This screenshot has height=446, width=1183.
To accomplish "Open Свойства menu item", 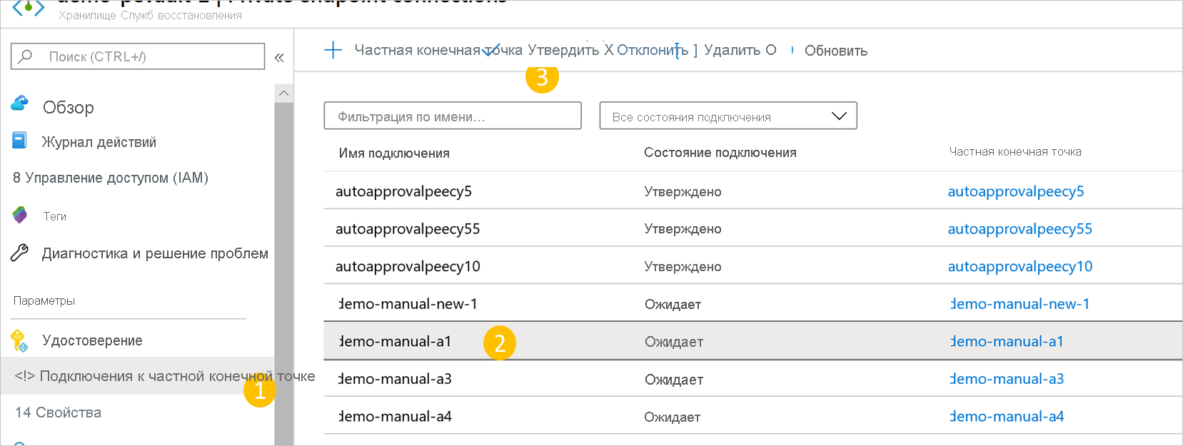I will point(59,412).
